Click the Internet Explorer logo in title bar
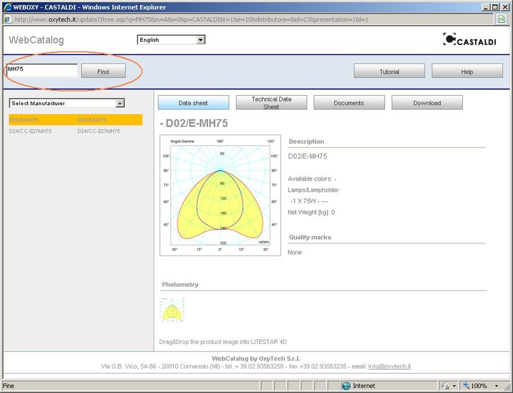Screen dimensions: 513x393 (7, 7)
